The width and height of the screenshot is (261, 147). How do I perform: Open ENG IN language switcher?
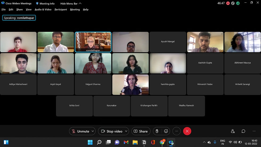(223, 142)
